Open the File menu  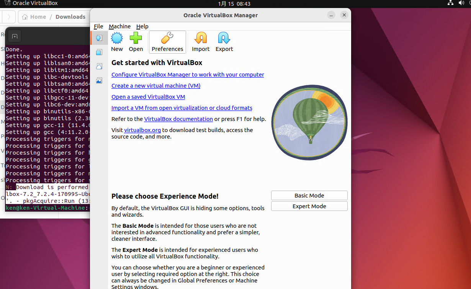coord(98,26)
